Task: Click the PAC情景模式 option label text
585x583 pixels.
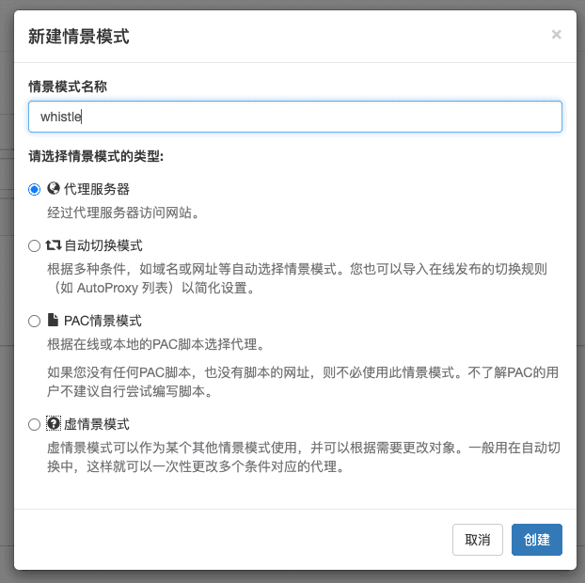Action: pos(103,321)
